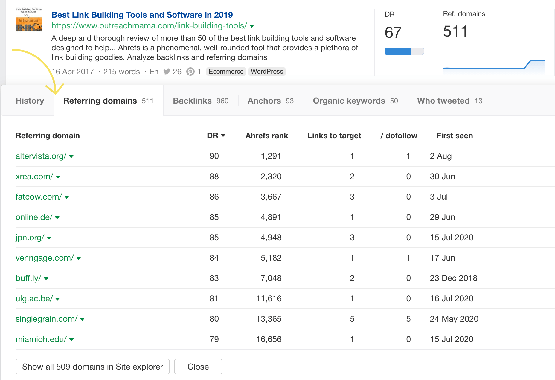Image resolution: width=555 pixels, height=380 pixels.
Task: Expand miamioh.edu caret menu
Action: coord(71,340)
